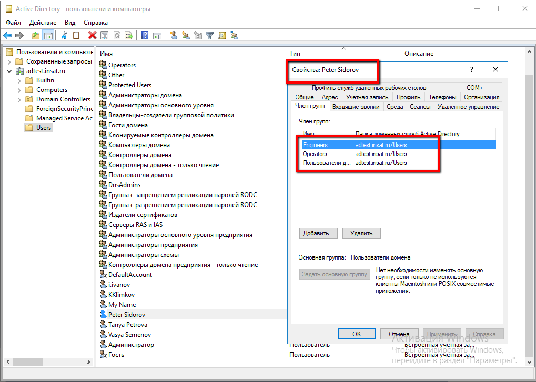Open the Действие menu
The image size is (536, 382).
pyautogui.click(x=43, y=23)
